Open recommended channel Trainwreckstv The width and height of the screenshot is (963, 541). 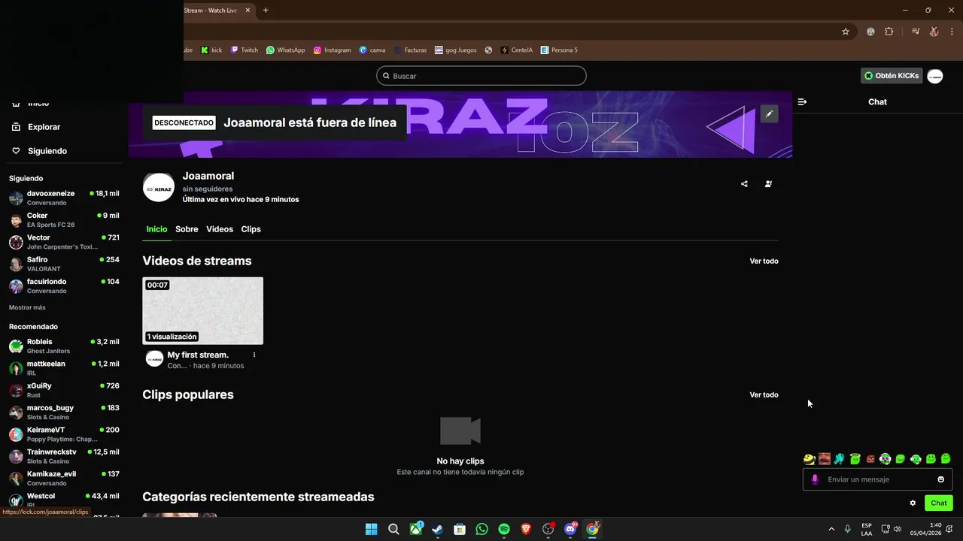coord(64,456)
